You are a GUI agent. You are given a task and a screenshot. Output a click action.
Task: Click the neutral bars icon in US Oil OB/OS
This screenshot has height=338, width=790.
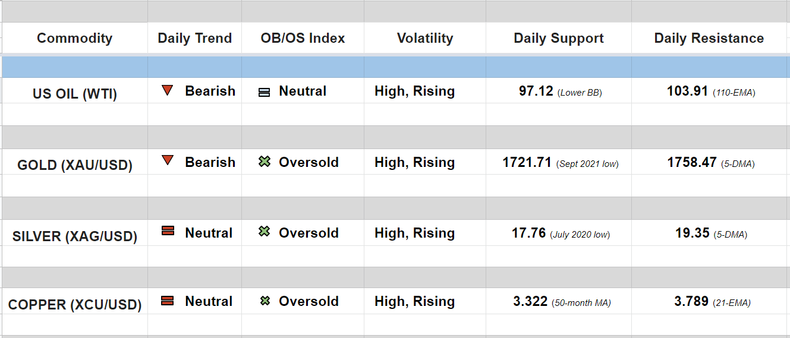[265, 92]
